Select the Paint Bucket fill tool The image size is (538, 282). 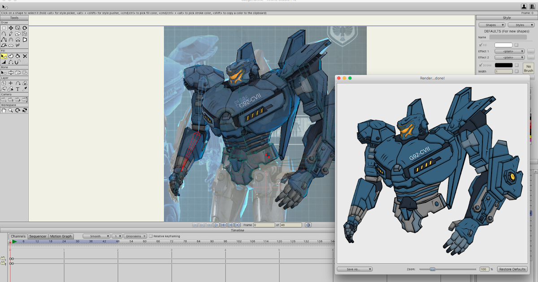[17, 55]
